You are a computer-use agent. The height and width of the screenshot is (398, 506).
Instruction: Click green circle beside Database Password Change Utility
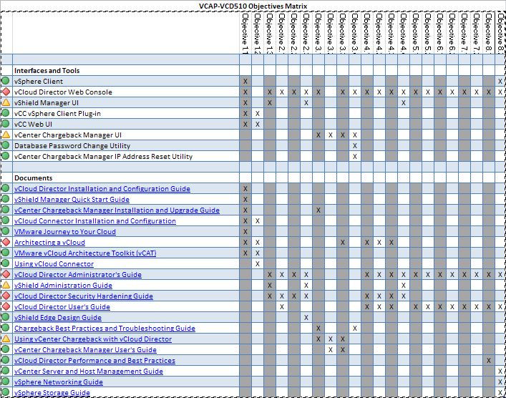coord(6,145)
